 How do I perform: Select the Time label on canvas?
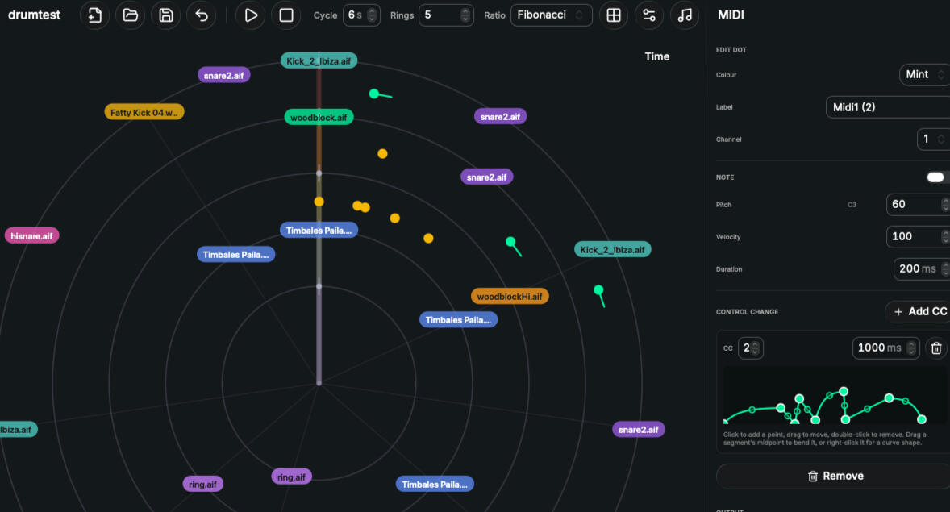[x=656, y=56]
